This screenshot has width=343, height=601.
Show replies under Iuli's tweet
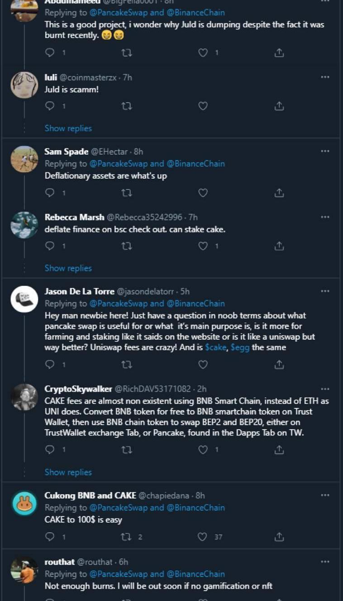(68, 128)
